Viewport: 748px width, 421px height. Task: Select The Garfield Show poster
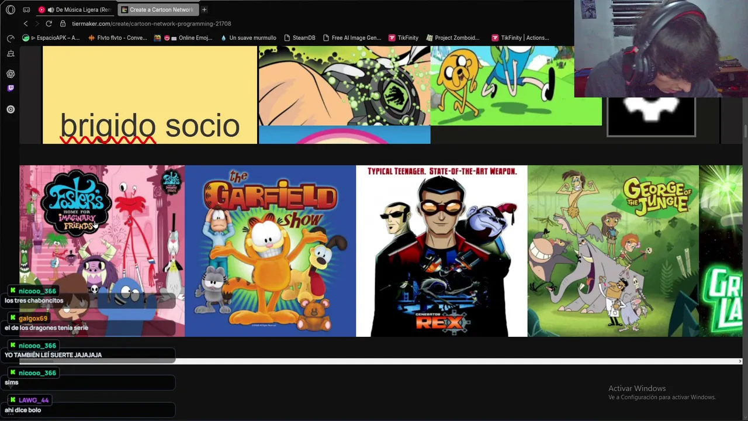270,251
